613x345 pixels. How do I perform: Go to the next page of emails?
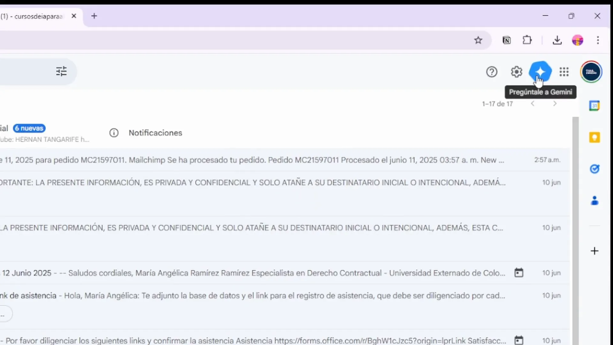(x=555, y=103)
